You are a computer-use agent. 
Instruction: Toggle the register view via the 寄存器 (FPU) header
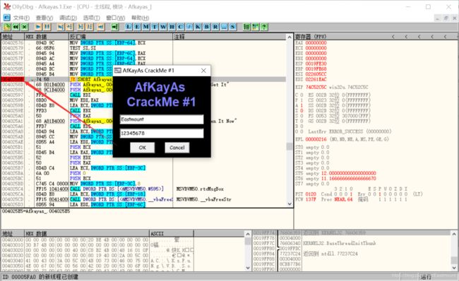click(311, 37)
